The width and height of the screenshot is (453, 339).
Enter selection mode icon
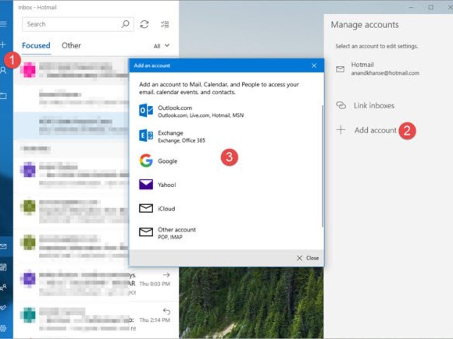[165, 24]
